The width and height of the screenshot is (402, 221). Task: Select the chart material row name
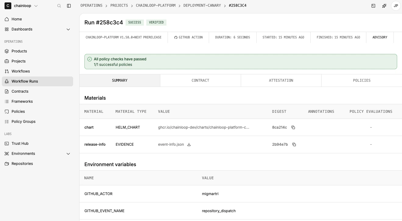(x=89, y=127)
